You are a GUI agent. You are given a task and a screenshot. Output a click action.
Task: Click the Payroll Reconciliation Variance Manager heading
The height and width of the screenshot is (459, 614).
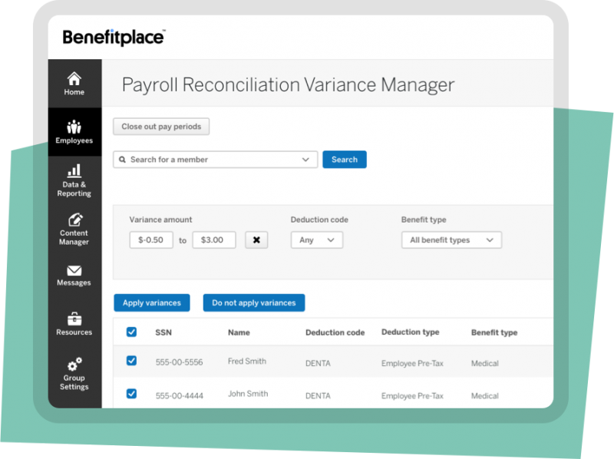point(289,84)
